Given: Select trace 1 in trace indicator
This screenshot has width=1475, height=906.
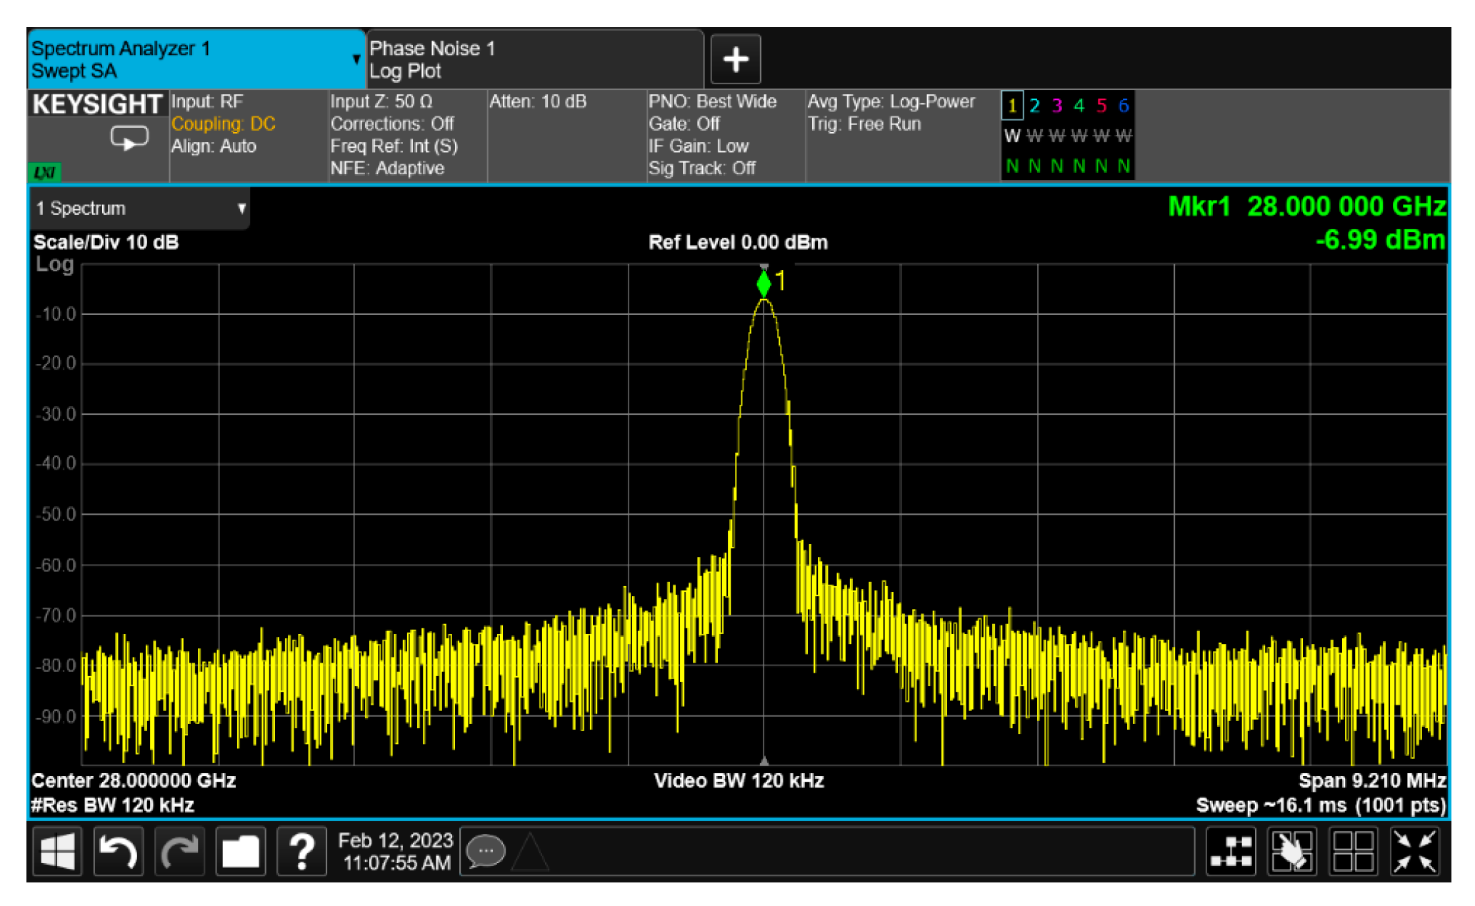Looking at the screenshot, I should [x=1012, y=106].
